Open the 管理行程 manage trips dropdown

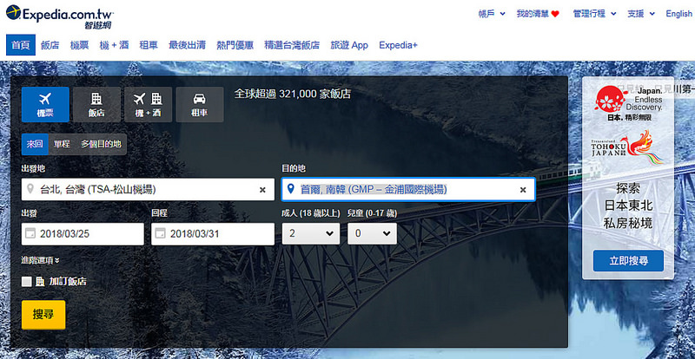594,14
